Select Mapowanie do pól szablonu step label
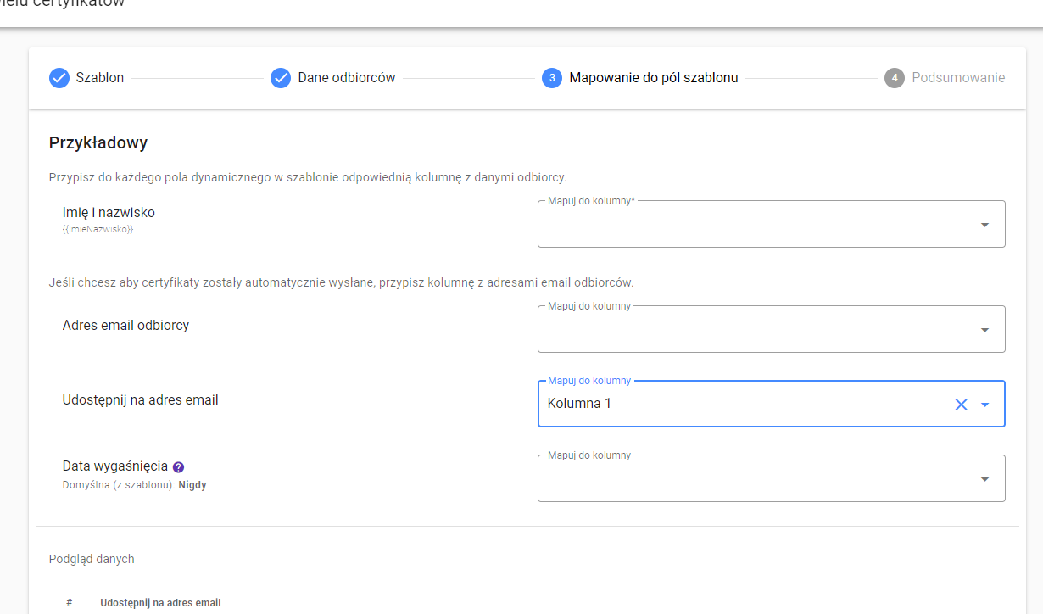 (654, 78)
